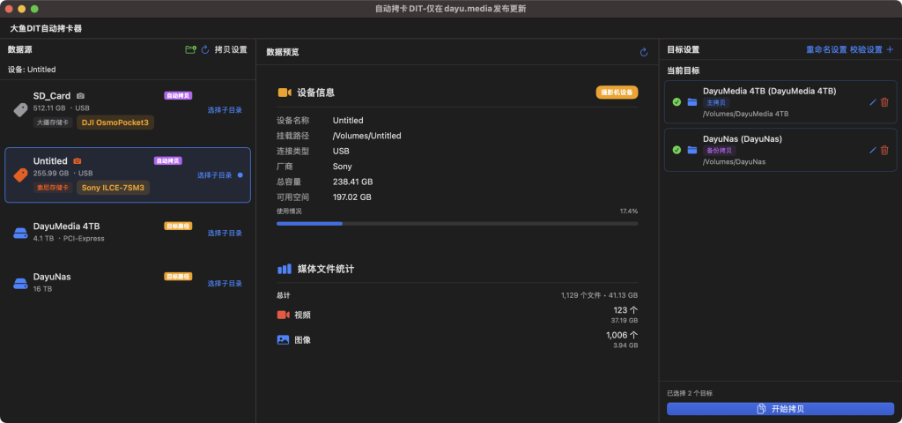Toggle green checkmark on DayuMedia 4TB target

[676, 102]
